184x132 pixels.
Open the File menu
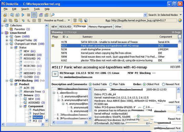pos(6,9)
